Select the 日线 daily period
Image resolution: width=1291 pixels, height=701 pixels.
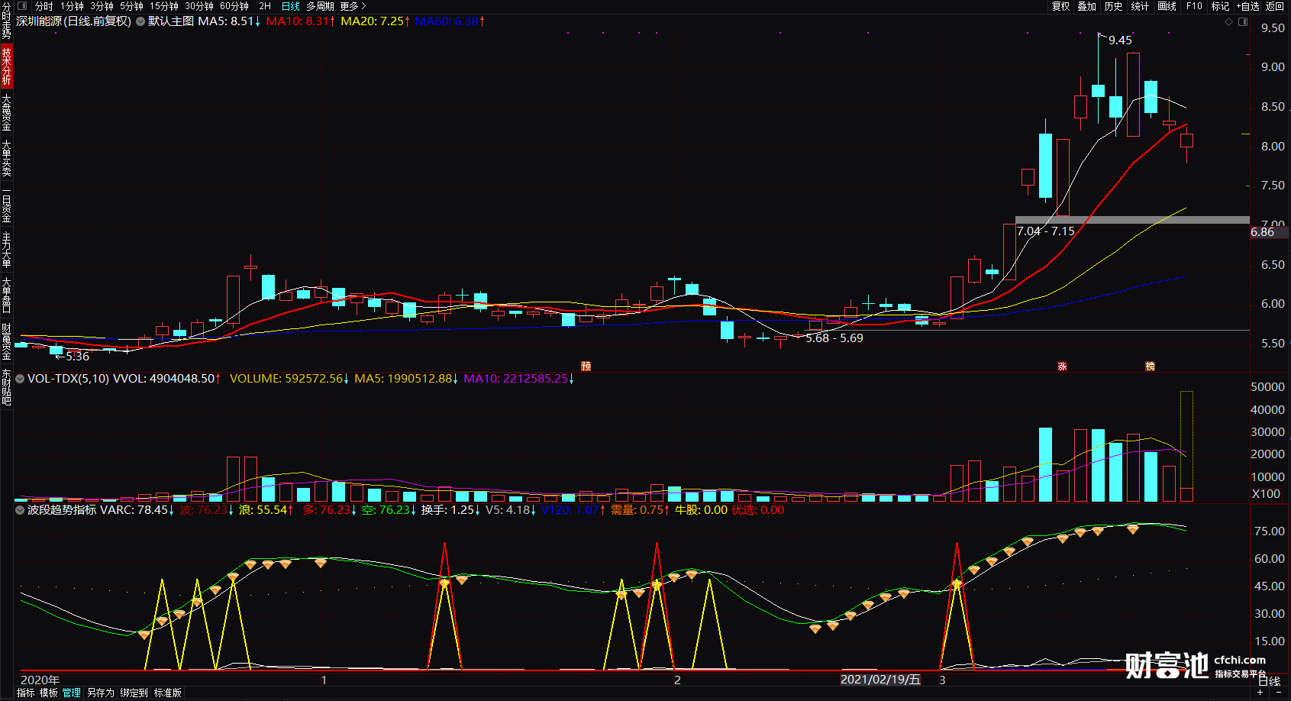(x=290, y=6)
